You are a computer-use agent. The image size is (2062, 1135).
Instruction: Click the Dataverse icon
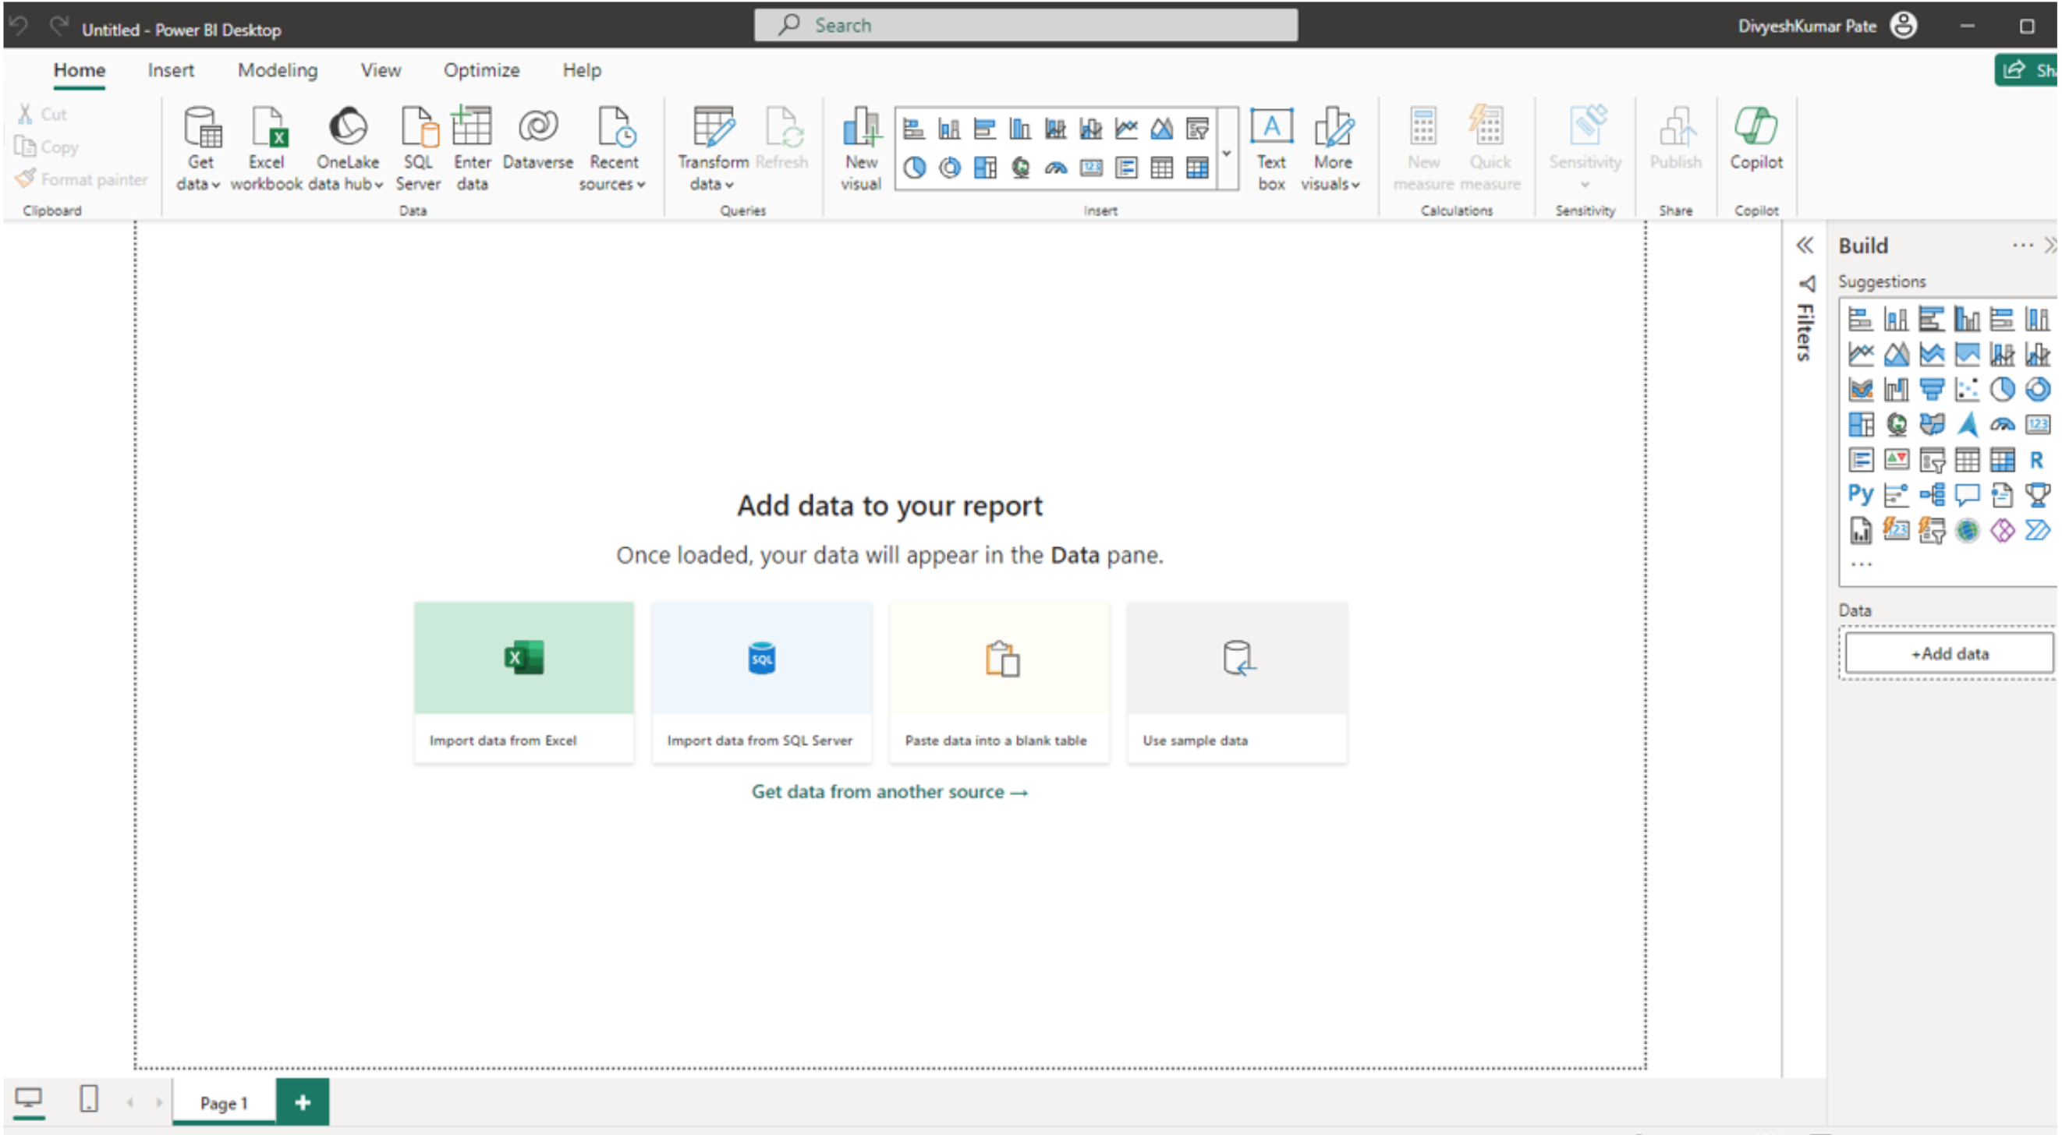[538, 127]
